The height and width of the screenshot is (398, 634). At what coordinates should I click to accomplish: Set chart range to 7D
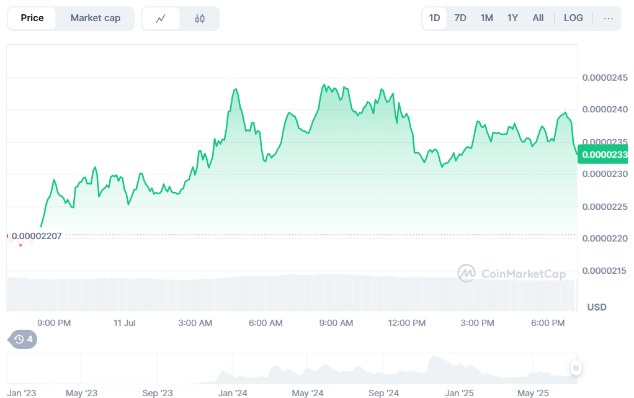(460, 18)
